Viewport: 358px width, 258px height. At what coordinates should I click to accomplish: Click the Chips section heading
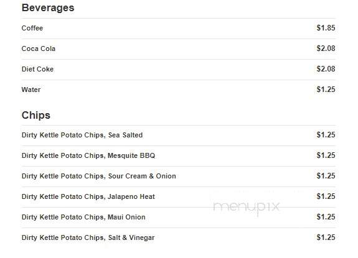point(36,115)
